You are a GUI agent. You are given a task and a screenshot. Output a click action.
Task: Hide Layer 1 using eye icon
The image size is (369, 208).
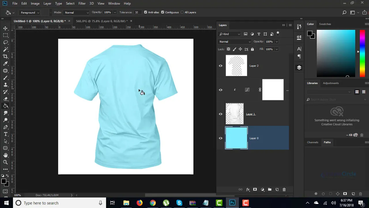(x=221, y=114)
